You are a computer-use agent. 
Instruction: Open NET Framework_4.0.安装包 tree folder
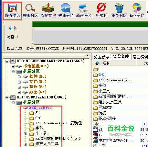click(x=58, y=123)
